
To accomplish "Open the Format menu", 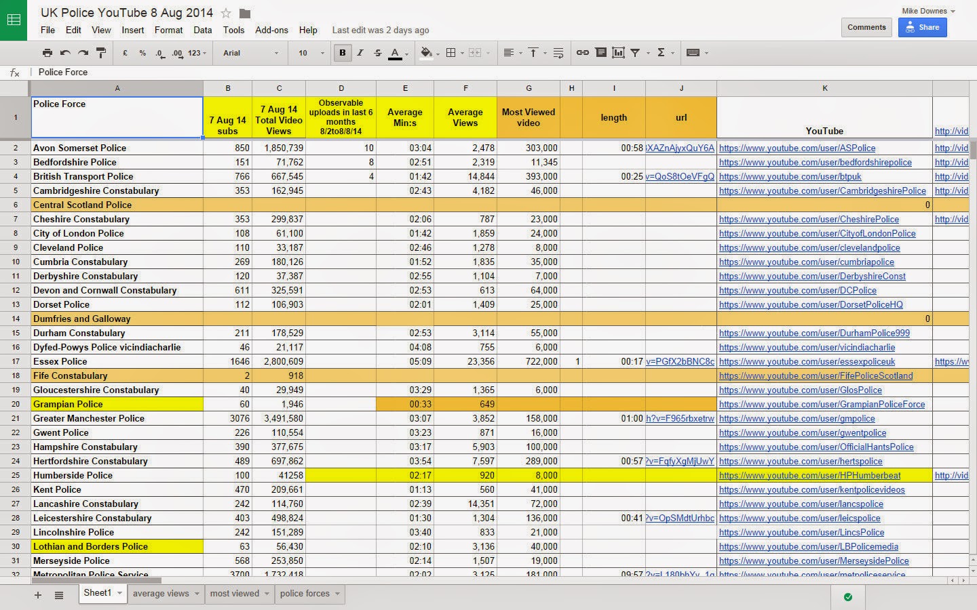I will [x=168, y=30].
